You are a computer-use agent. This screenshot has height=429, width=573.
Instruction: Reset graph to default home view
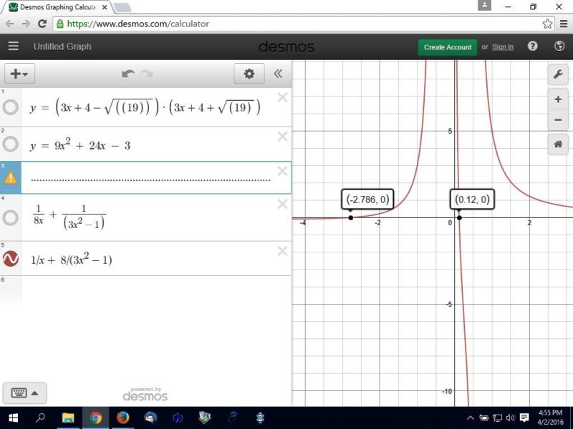[558, 144]
